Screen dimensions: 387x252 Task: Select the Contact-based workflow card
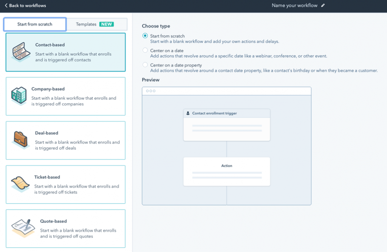pos(65,53)
